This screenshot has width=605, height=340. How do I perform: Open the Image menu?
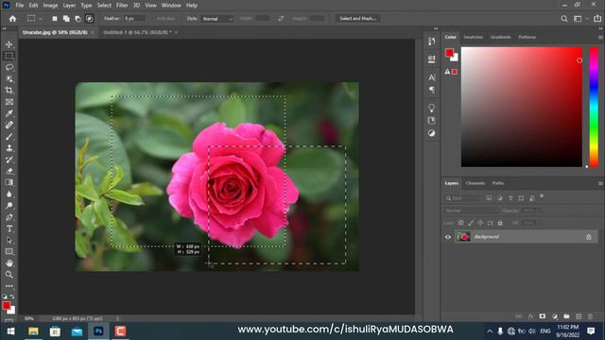50,6
